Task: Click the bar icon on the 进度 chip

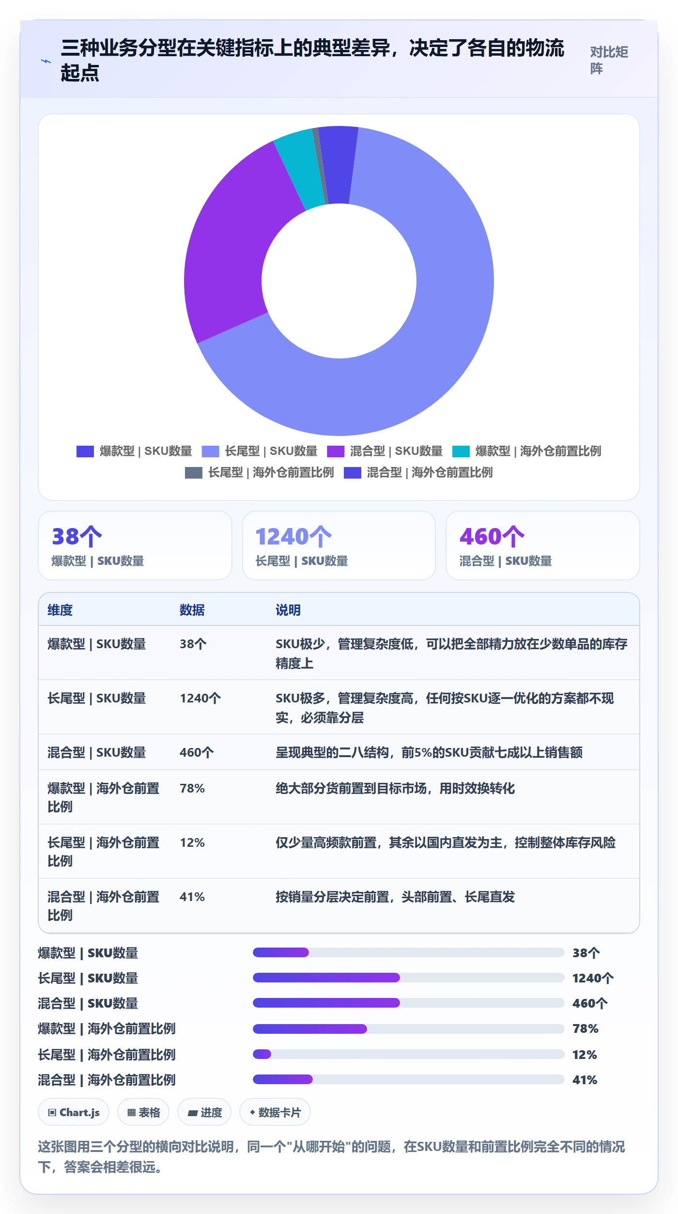Action: (193, 1113)
